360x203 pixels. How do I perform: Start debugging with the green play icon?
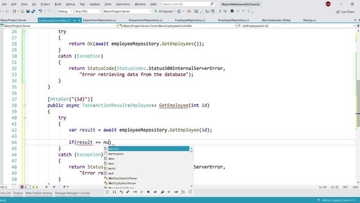click(156, 11)
